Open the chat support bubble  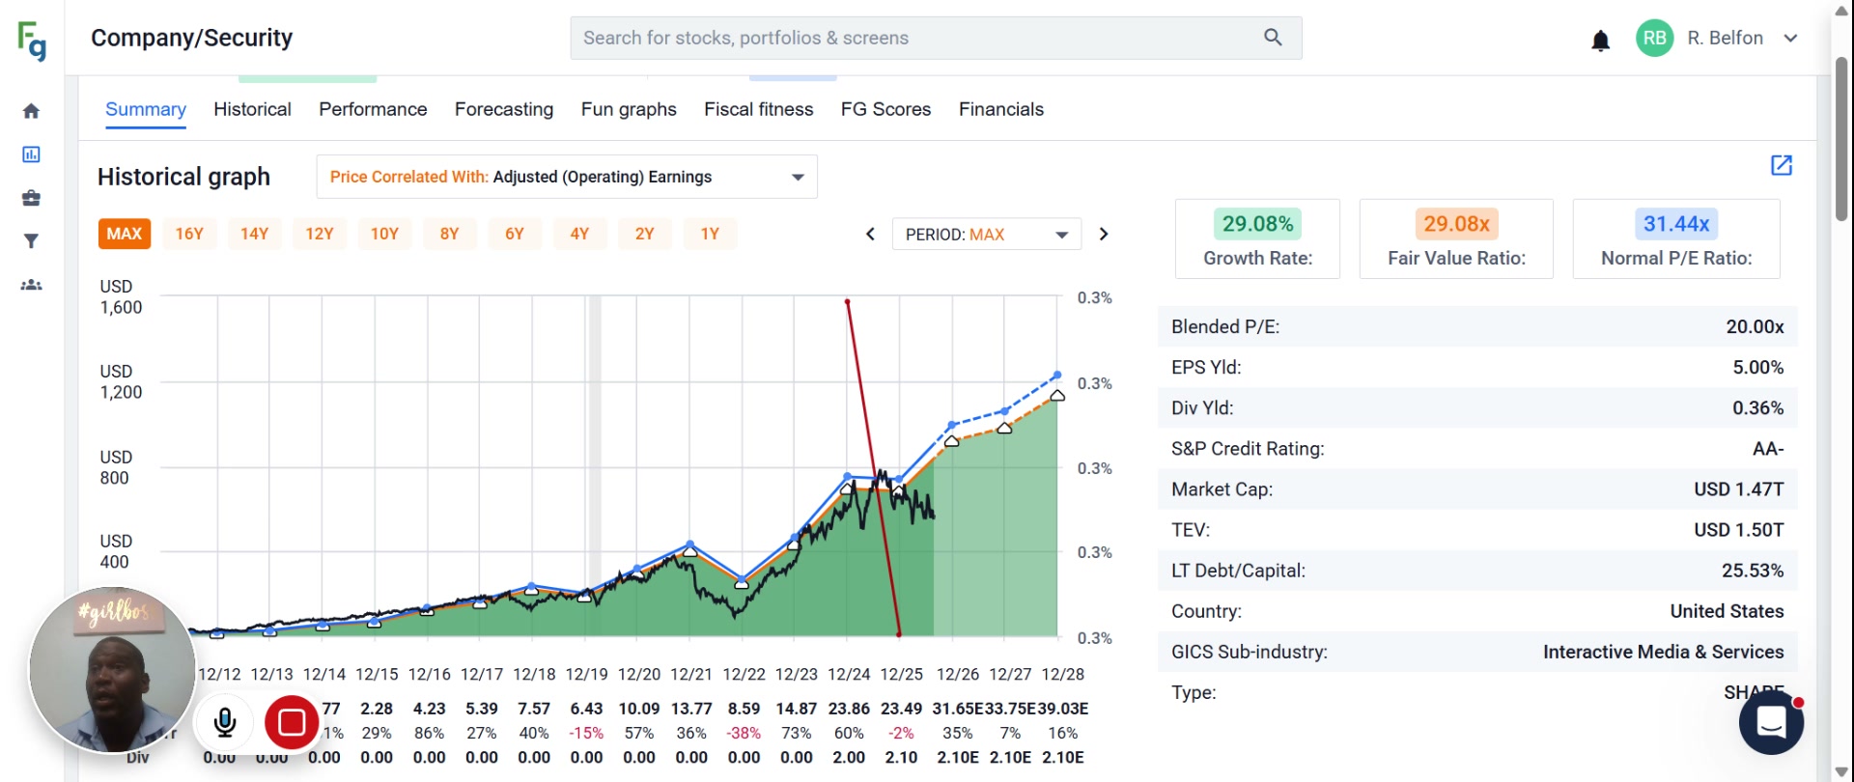coord(1771,722)
